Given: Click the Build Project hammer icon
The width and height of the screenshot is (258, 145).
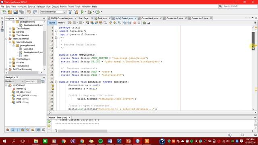Looking at the screenshot, I should (70, 12).
